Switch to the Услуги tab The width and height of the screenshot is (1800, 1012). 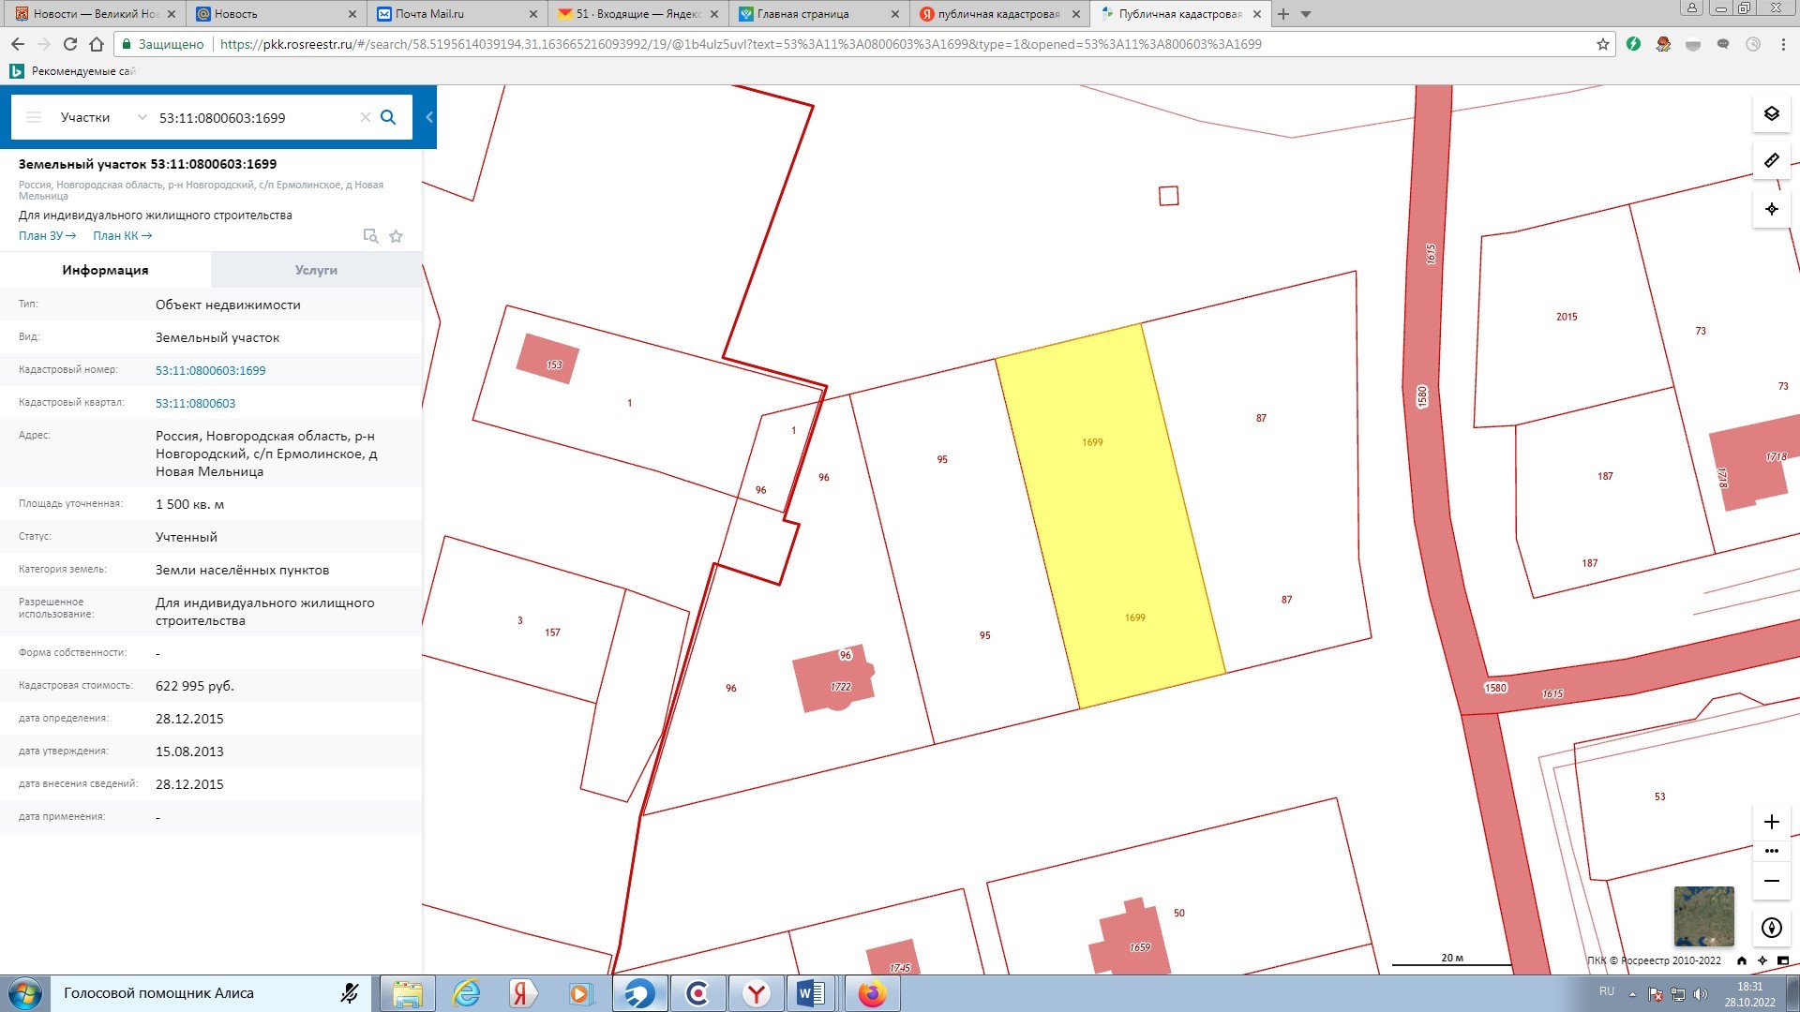coord(316,270)
